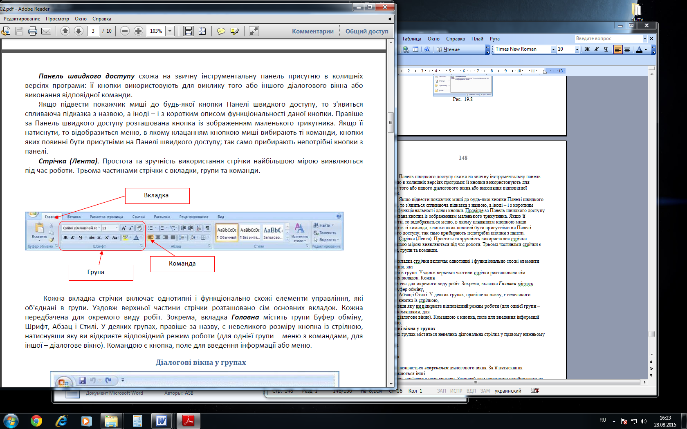Viewport: 687px width, 429px height.
Task: Click the spelling check book icon in Word status bar
Action: [535, 391]
